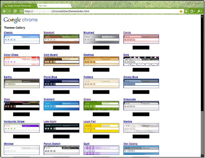Click the Google Chrome logo
205x158 pixels.
pos(20,20)
